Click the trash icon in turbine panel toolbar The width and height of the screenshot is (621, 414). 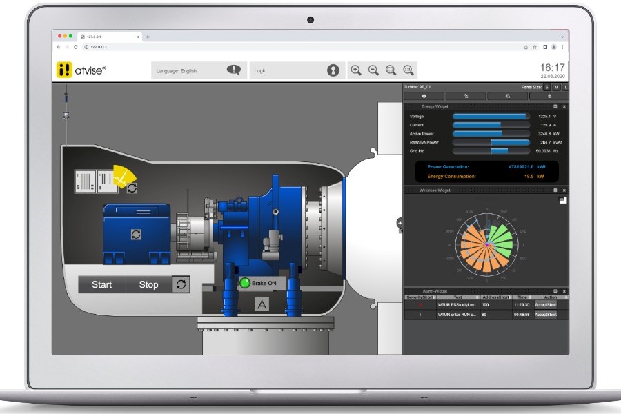(x=549, y=96)
